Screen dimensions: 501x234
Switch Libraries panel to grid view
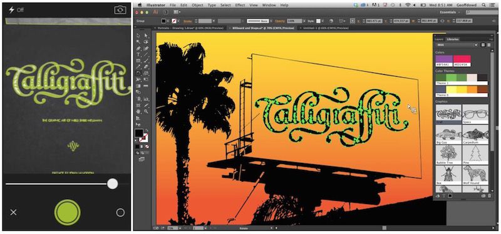tap(483, 45)
